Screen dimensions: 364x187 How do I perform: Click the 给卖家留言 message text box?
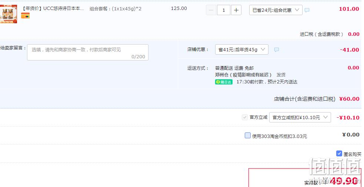pyautogui.click(x=88, y=52)
